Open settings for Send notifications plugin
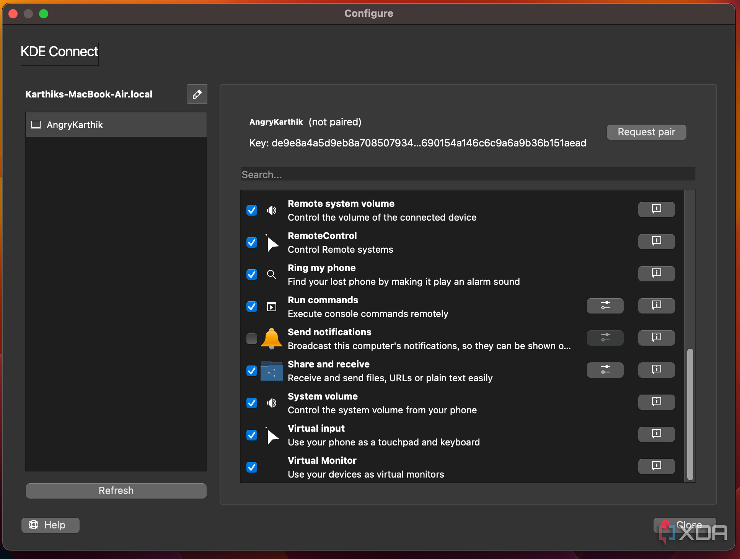 click(605, 338)
